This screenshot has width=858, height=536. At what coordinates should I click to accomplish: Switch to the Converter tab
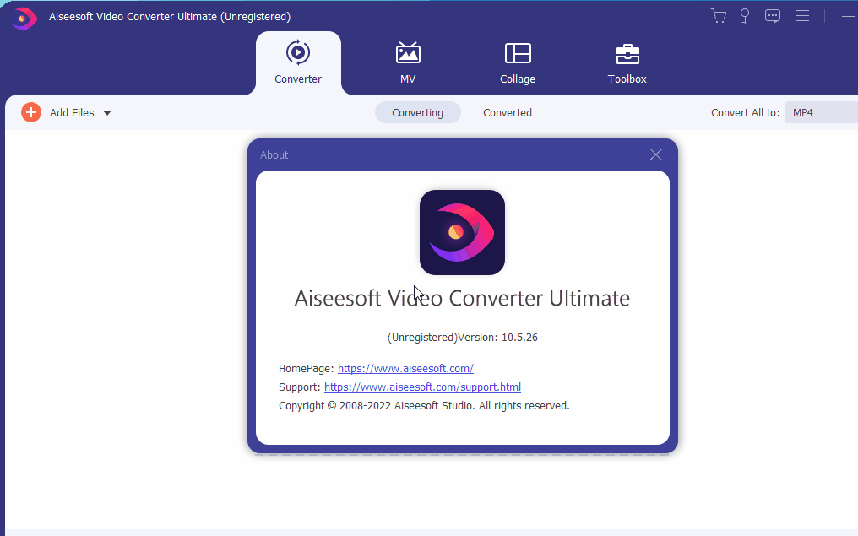click(298, 63)
